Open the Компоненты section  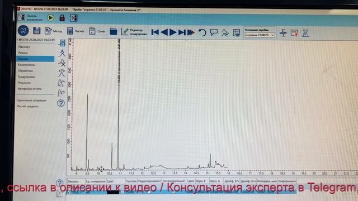[x=27, y=65]
